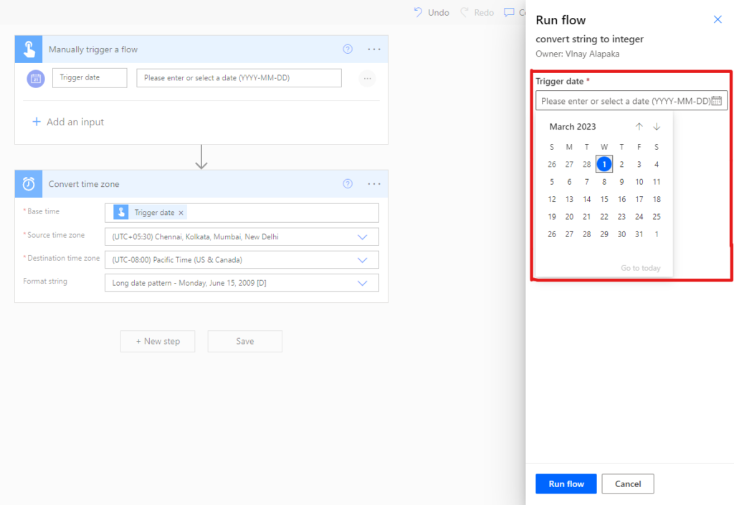Select March 22 in the calendar
734x505 pixels.
604,216
